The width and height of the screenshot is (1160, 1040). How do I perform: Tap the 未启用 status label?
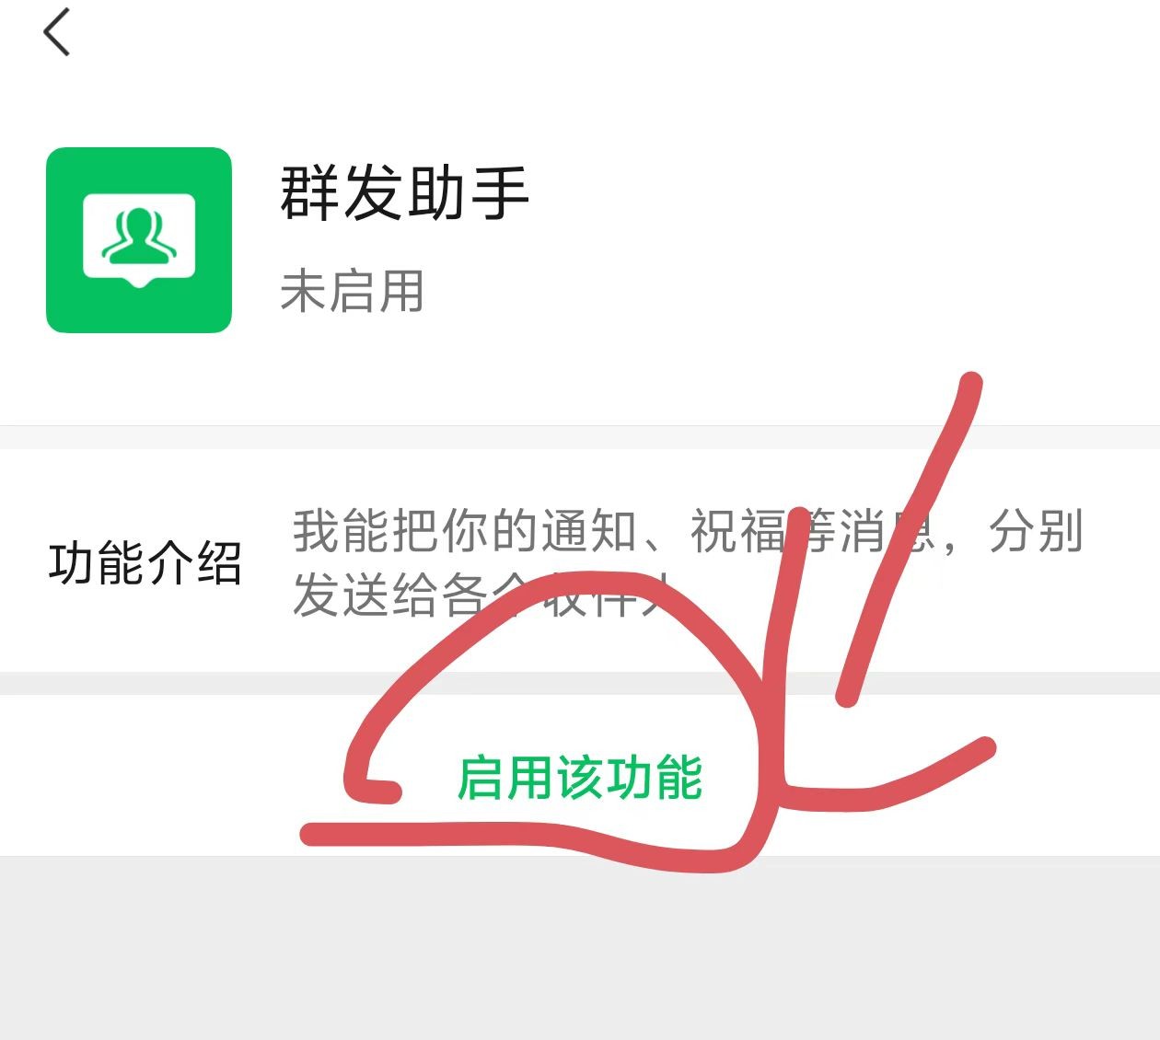point(352,291)
